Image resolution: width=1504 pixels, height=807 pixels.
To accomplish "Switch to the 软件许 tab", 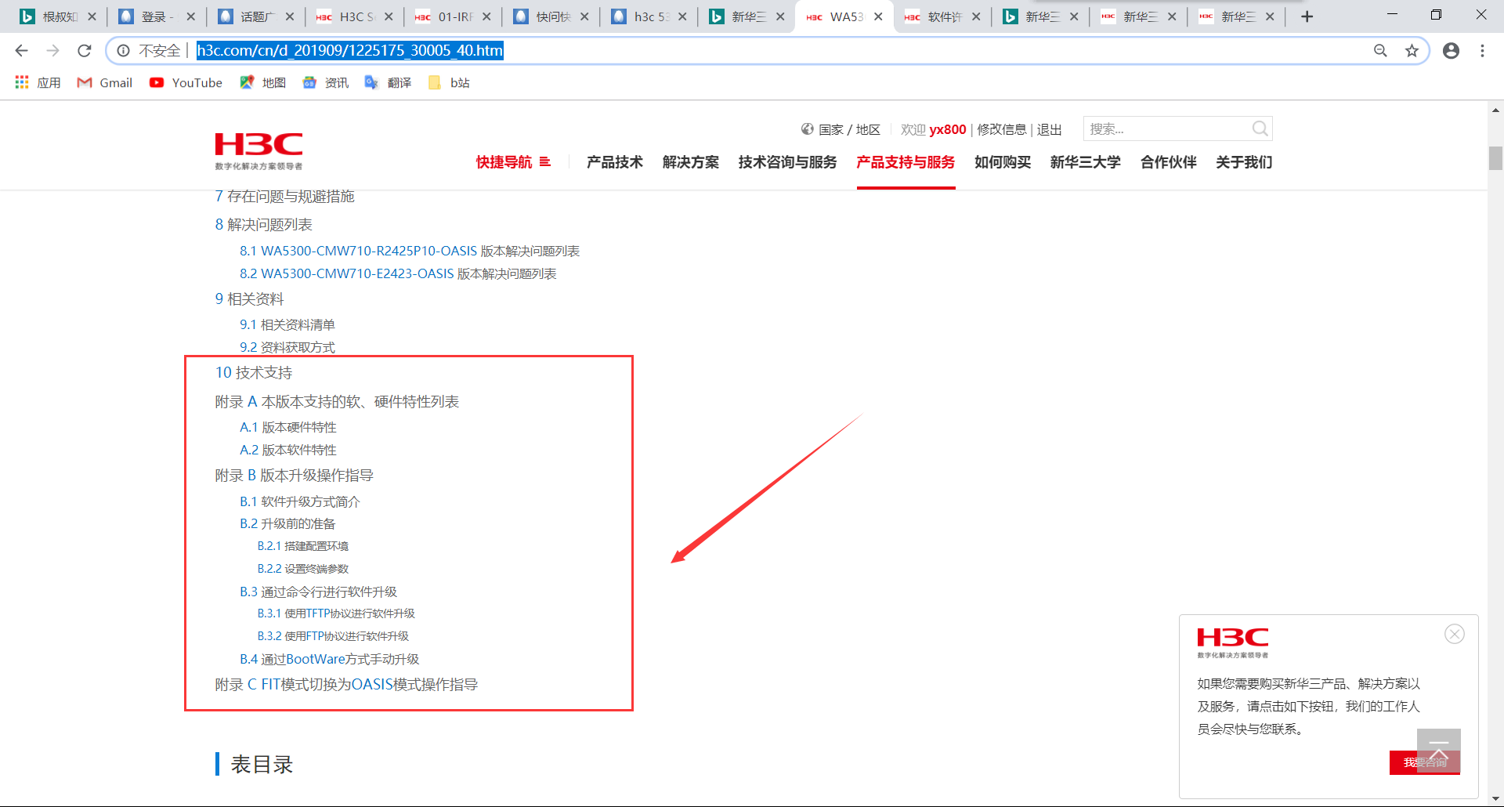I will coord(942,16).
